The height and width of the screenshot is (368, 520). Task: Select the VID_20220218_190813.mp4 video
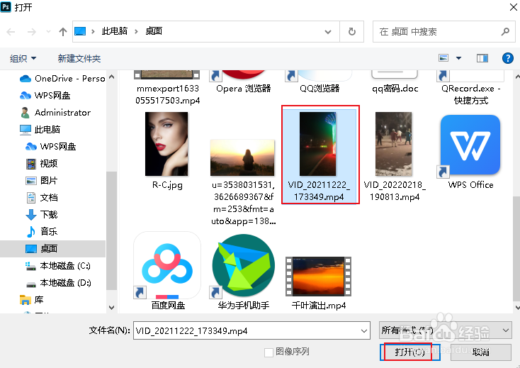pyautogui.click(x=395, y=156)
